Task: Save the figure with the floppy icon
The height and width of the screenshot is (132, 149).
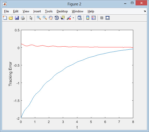Action: 17,18
